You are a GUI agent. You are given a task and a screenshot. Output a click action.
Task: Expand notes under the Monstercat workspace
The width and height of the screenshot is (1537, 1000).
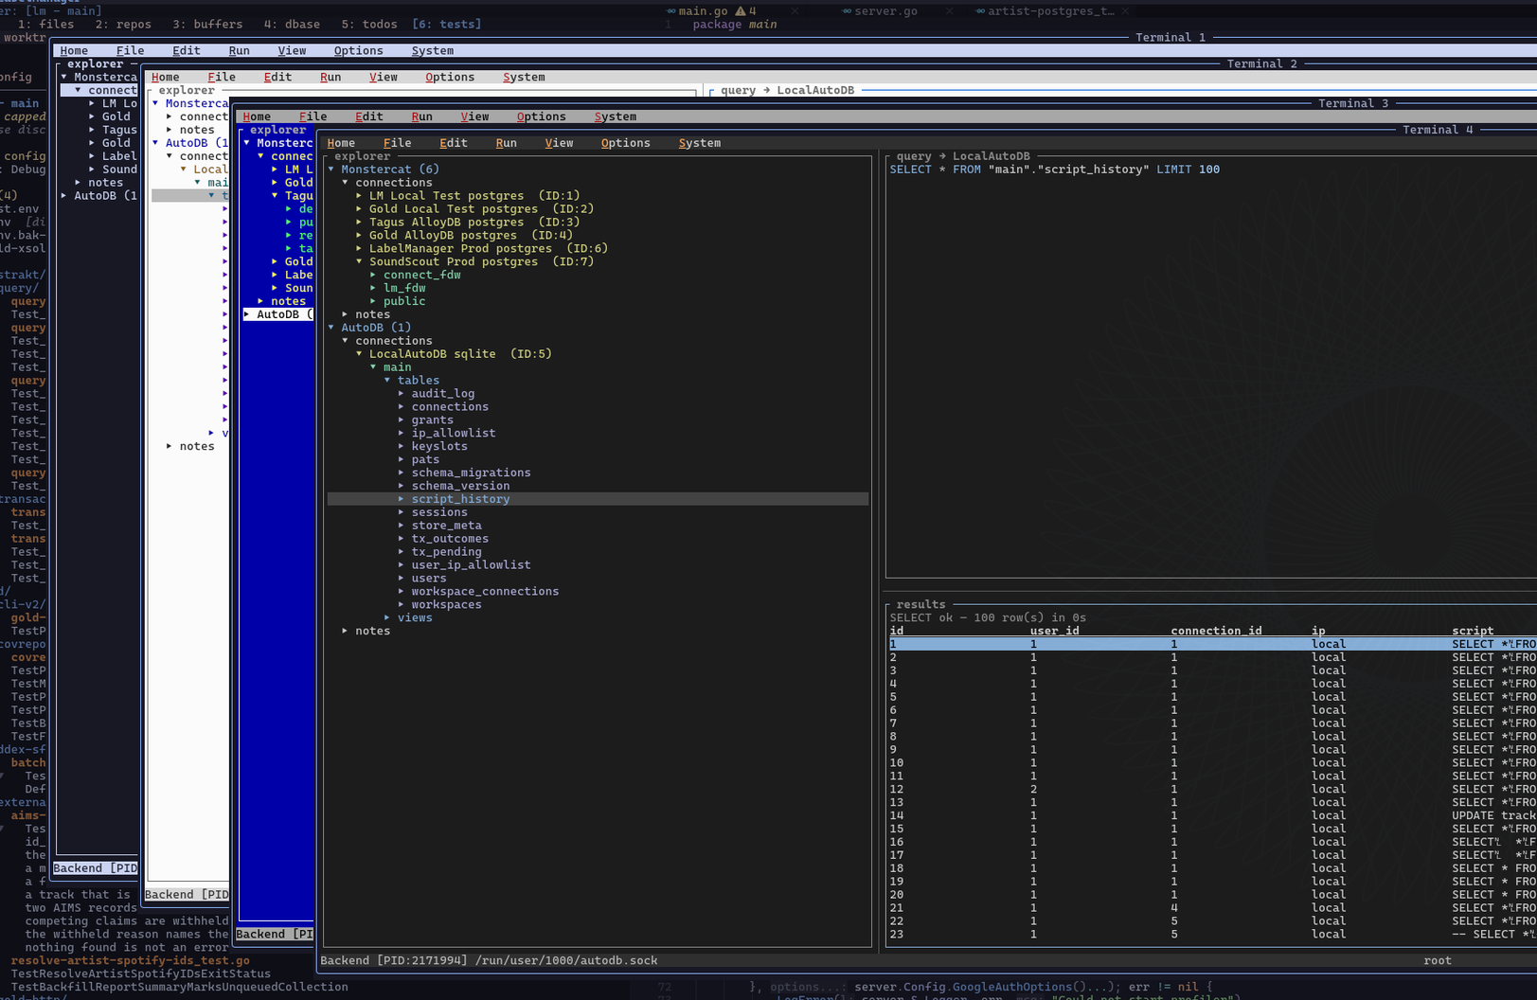coord(372,314)
